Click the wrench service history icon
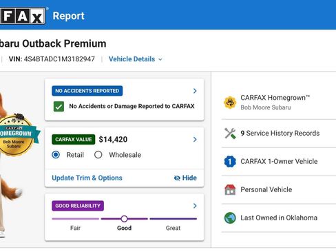This screenshot has width=336, height=252. point(230,134)
